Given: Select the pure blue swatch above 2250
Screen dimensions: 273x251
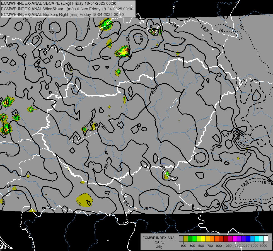Looking at the screenshot, I should pyautogui.click(x=248, y=239).
